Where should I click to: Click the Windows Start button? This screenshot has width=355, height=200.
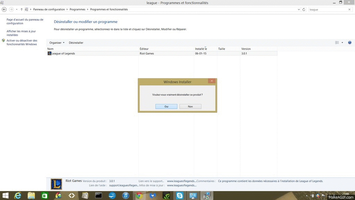5,196
